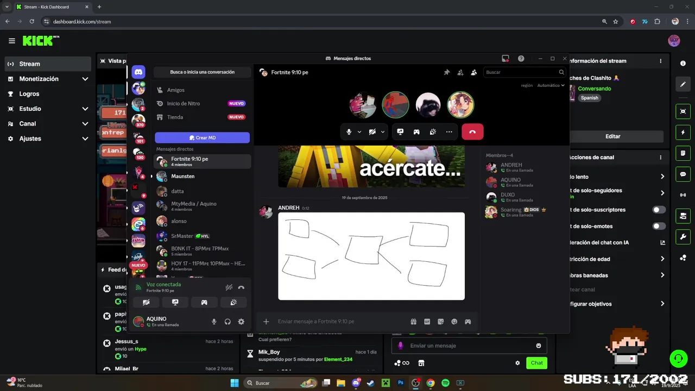Viewport: 695px width, 391px height.
Task: Toggle solo-emotes chat switch
Action: (x=659, y=226)
